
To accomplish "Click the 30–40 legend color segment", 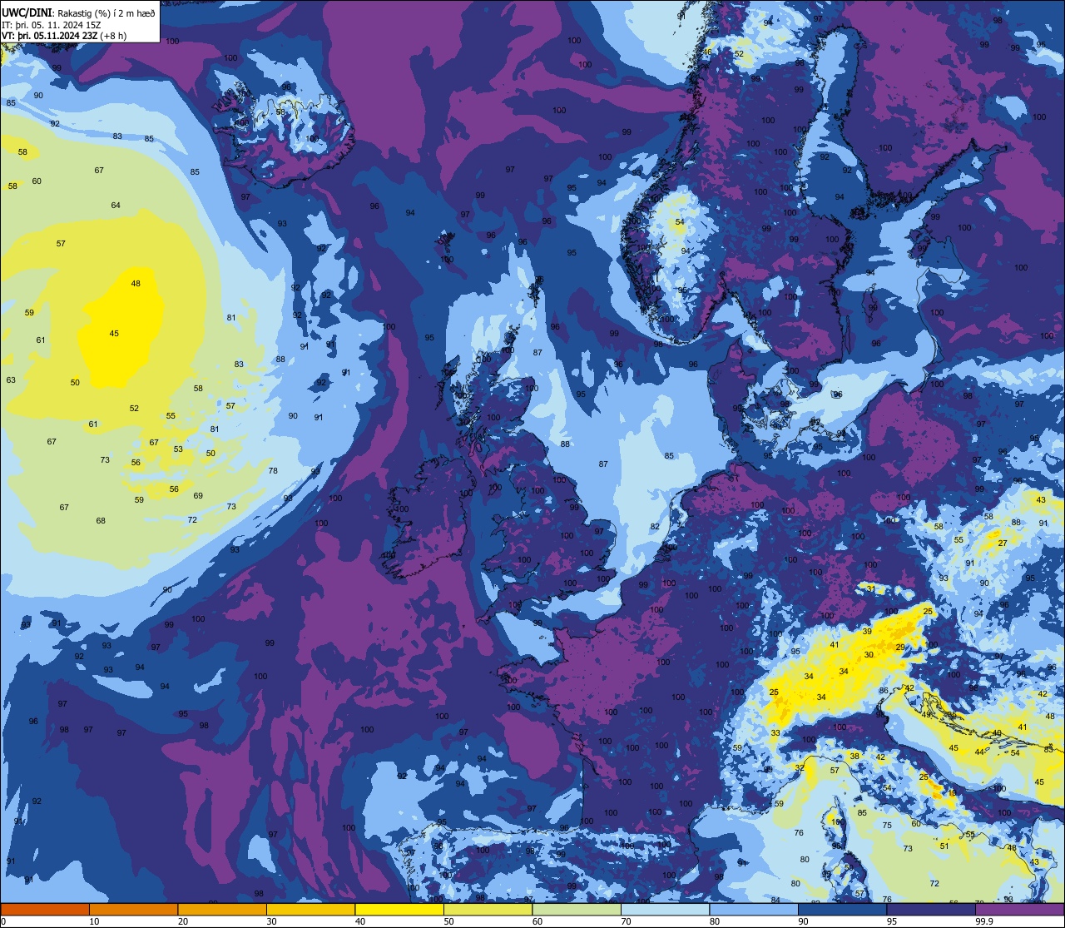I will 310,909.
